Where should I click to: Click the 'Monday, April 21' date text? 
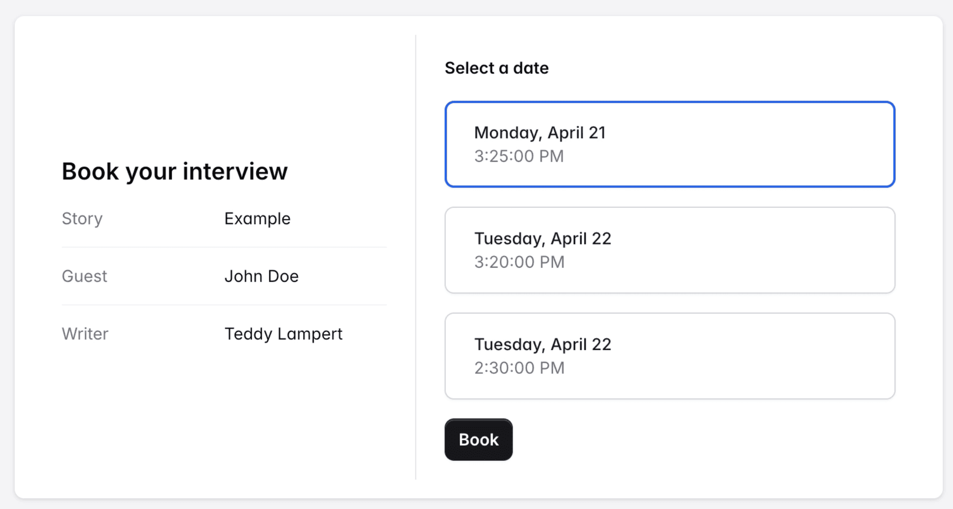(x=540, y=133)
